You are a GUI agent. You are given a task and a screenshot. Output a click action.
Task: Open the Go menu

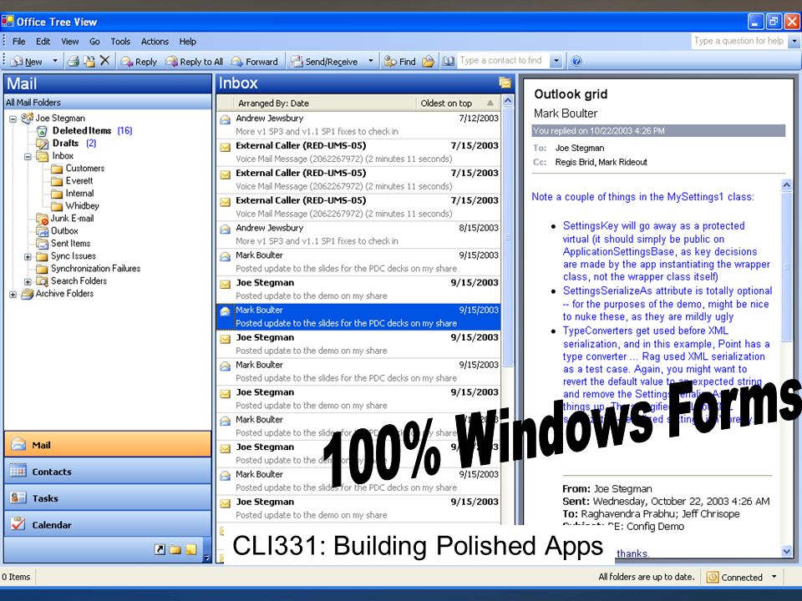[x=94, y=42]
